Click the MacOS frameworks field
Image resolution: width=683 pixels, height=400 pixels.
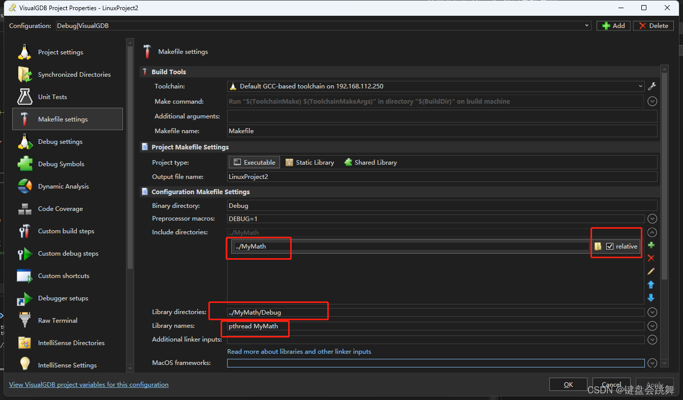[x=436, y=363]
